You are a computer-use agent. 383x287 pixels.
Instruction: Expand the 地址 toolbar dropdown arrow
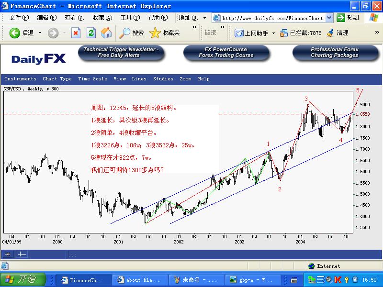pyautogui.click(x=205, y=18)
